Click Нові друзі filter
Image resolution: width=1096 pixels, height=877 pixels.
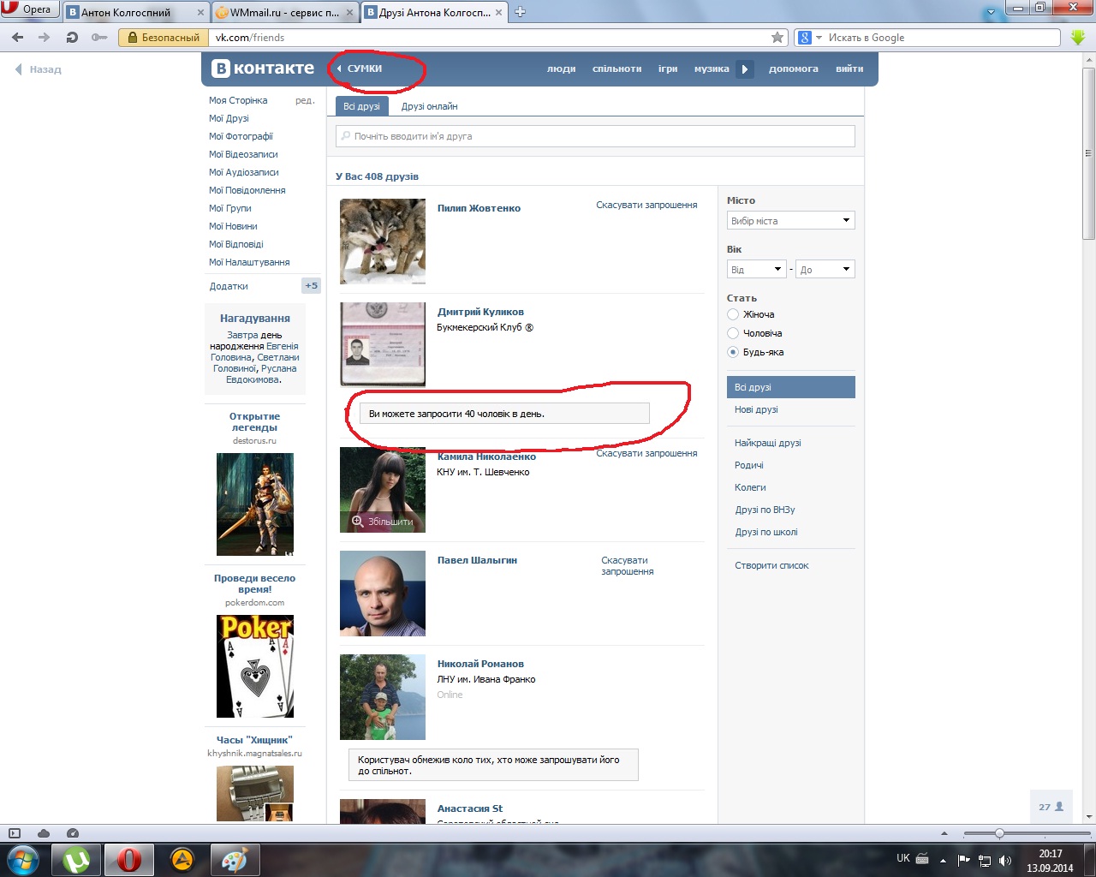point(756,409)
